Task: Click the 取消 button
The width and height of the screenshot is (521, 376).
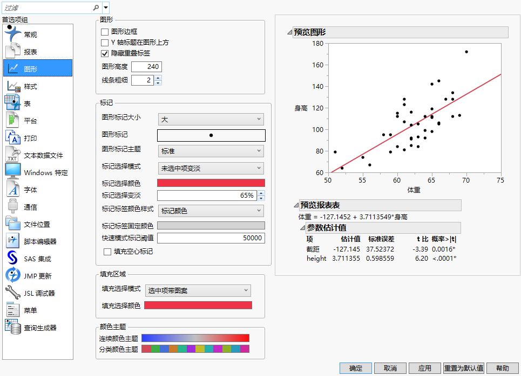Action: (390, 368)
